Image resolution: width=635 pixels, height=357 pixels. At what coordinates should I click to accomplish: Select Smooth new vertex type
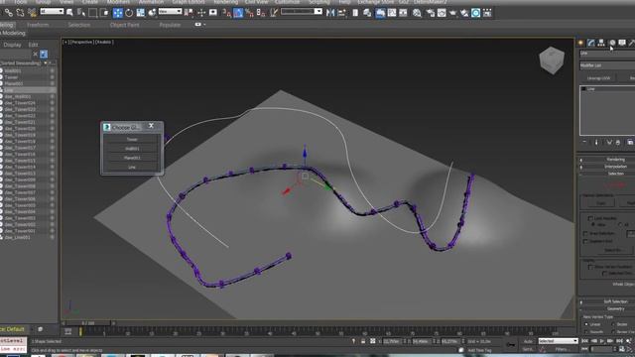(x=586, y=331)
